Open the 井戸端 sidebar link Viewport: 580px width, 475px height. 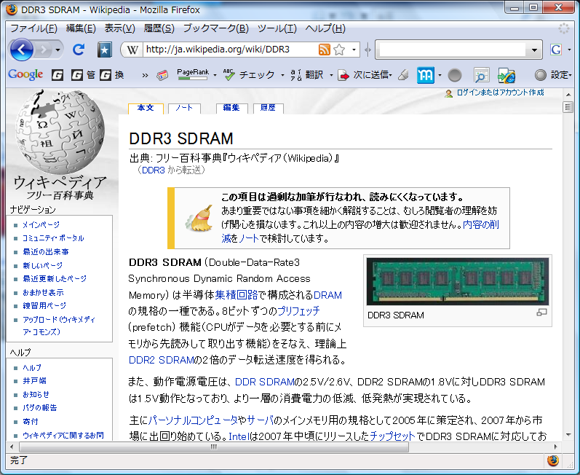click(x=34, y=381)
